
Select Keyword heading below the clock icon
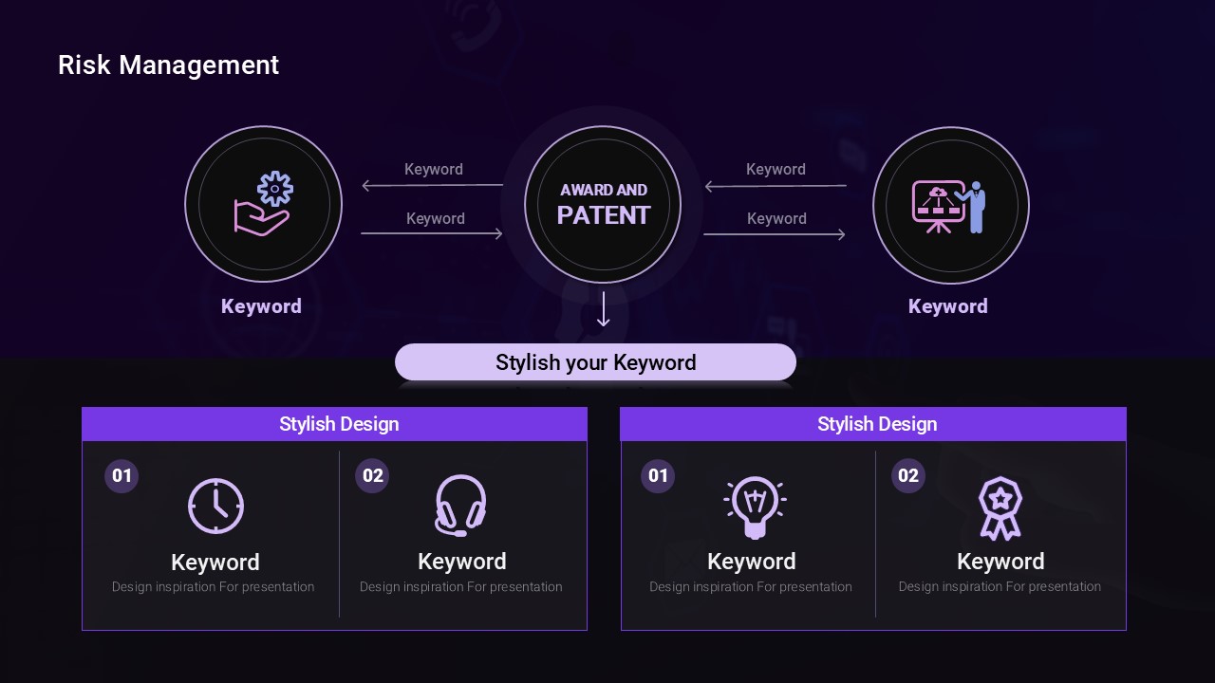215,562
